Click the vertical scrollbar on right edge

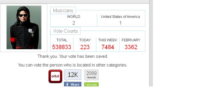click(x=151, y=43)
